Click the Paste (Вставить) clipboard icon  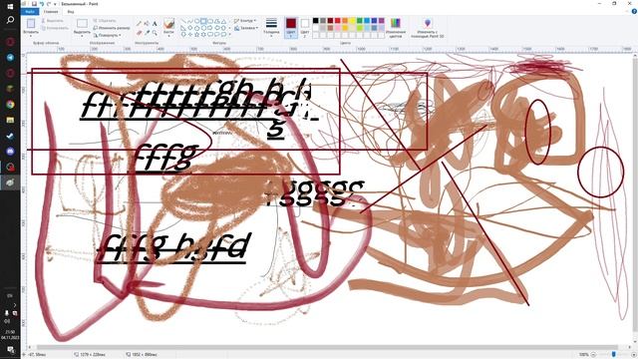(31, 23)
